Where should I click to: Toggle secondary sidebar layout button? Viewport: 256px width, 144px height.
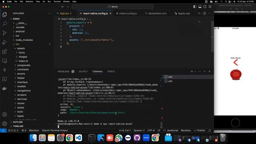[x=205, y=6]
